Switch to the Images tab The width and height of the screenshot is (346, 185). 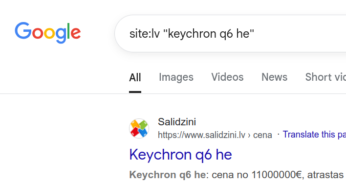coord(176,77)
